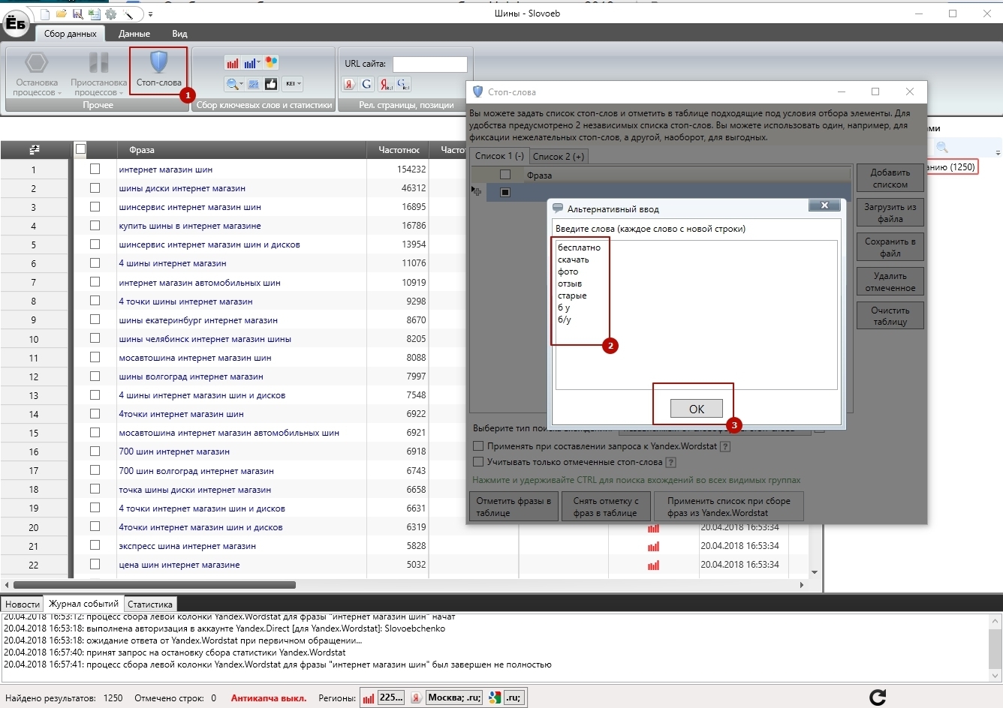
Task: Click Применить список при сборе фраз button
Action: tap(728, 507)
